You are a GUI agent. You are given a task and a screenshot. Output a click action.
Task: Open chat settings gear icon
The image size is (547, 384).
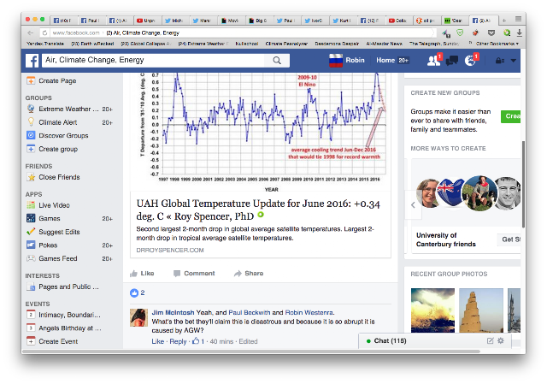click(501, 340)
